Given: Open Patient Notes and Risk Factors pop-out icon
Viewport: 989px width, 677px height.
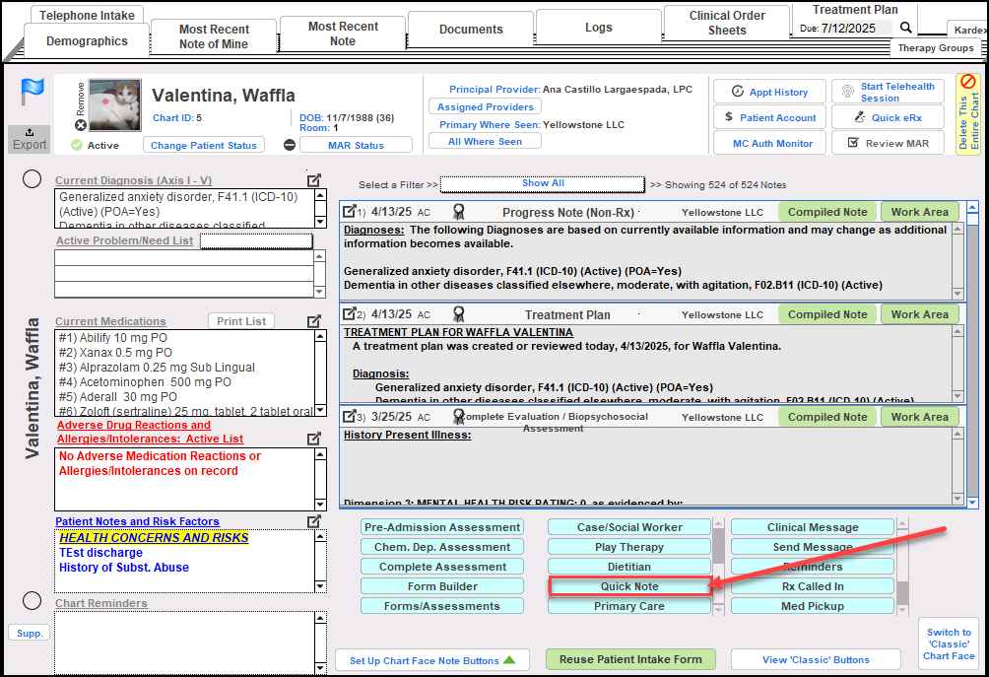Looking at the screenshot, I should point(314,521).
